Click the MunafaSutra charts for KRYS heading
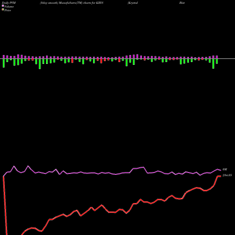Screen dimensions: 235x235 (x=71, y=3)
